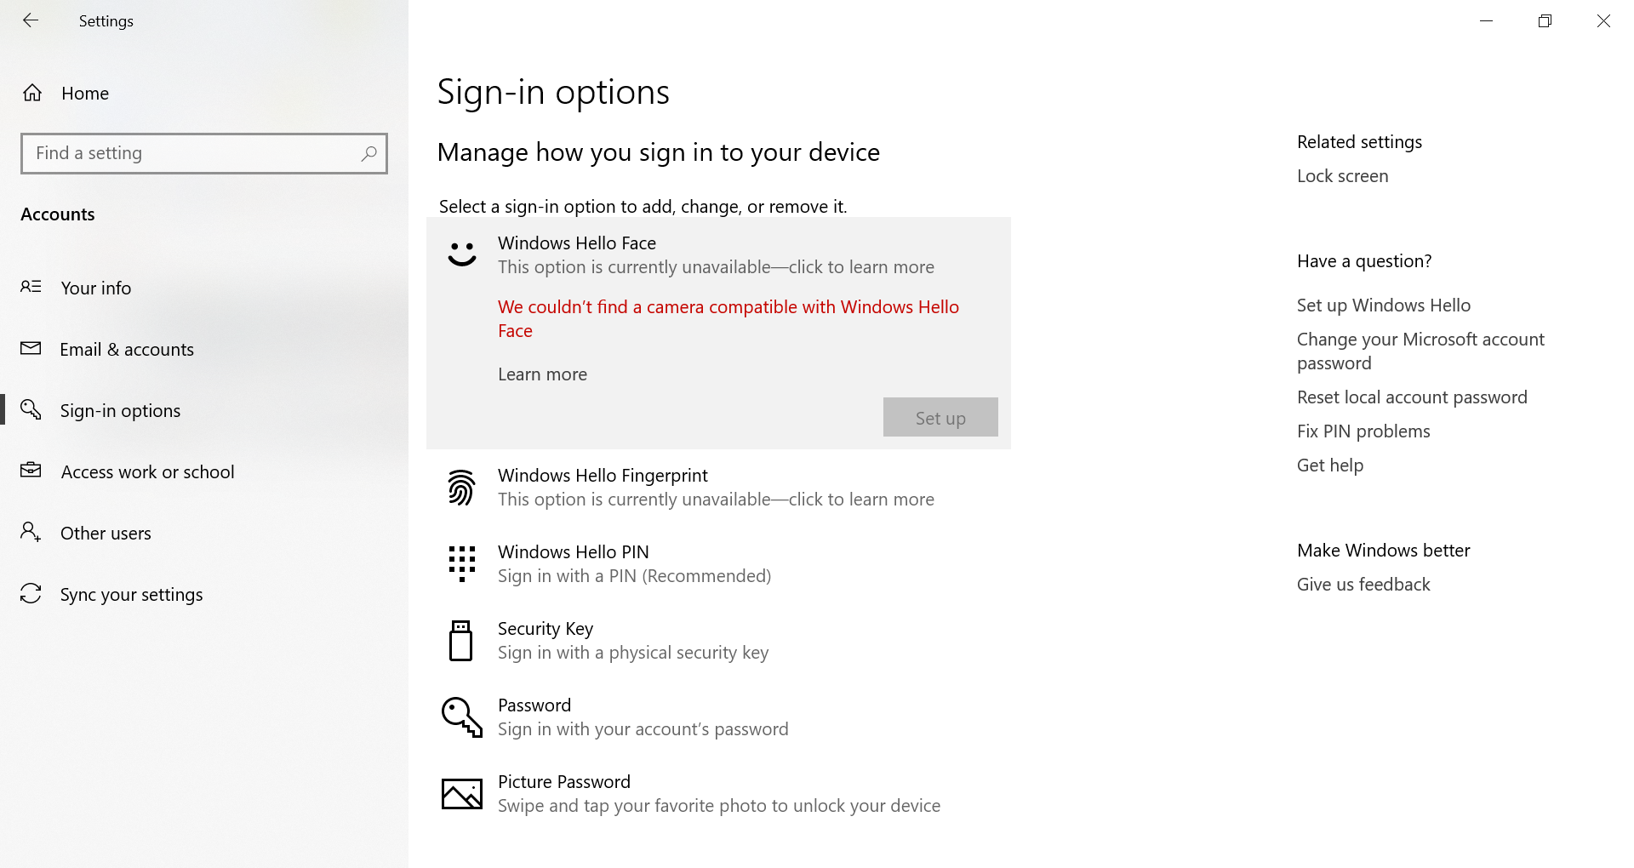Image resolution: width=1634 pixels, height=868 pixels.
Task: Close the Settings window
Action: [1603, 20]
